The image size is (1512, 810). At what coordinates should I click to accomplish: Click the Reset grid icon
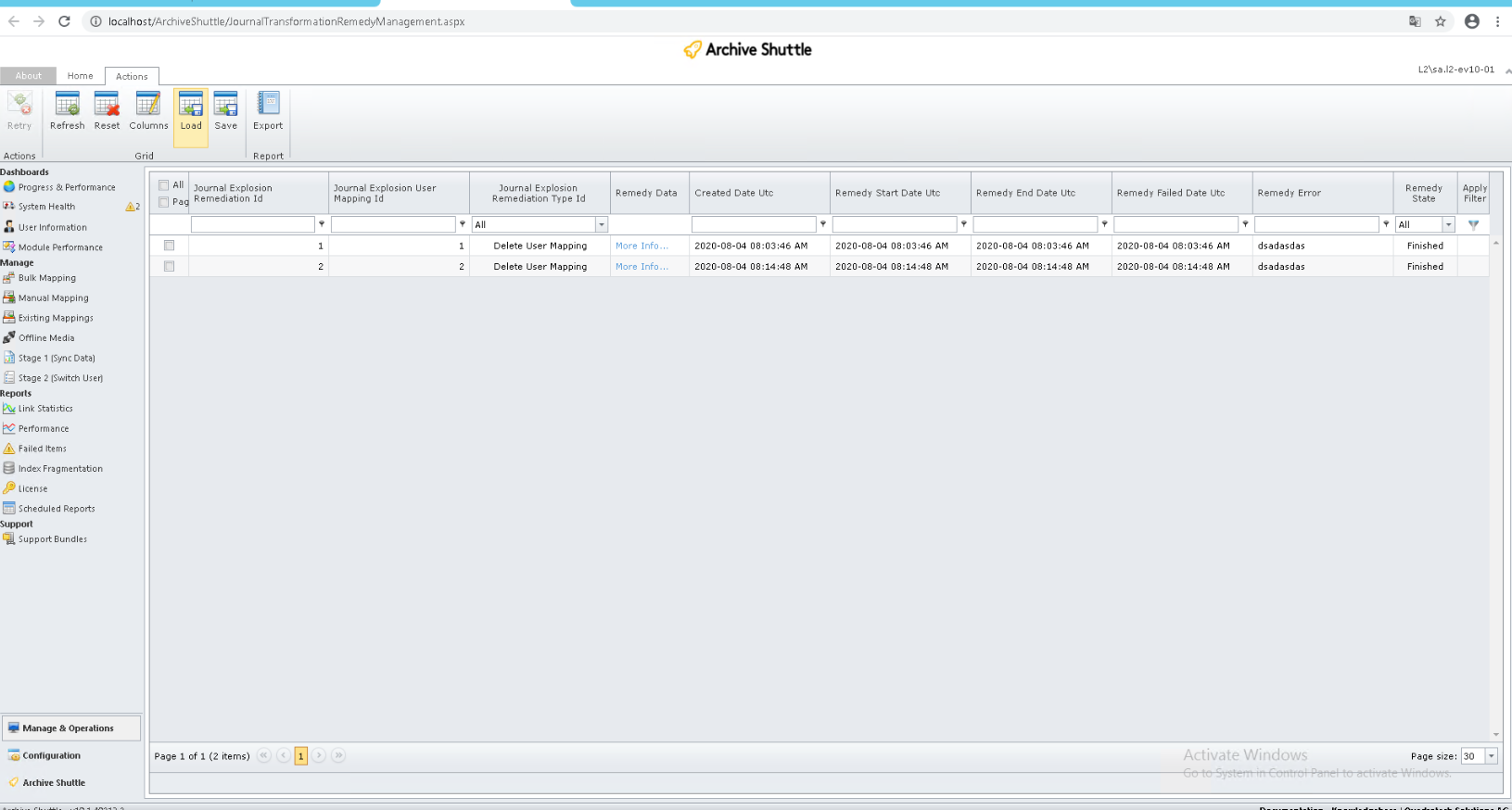(107, 104)
